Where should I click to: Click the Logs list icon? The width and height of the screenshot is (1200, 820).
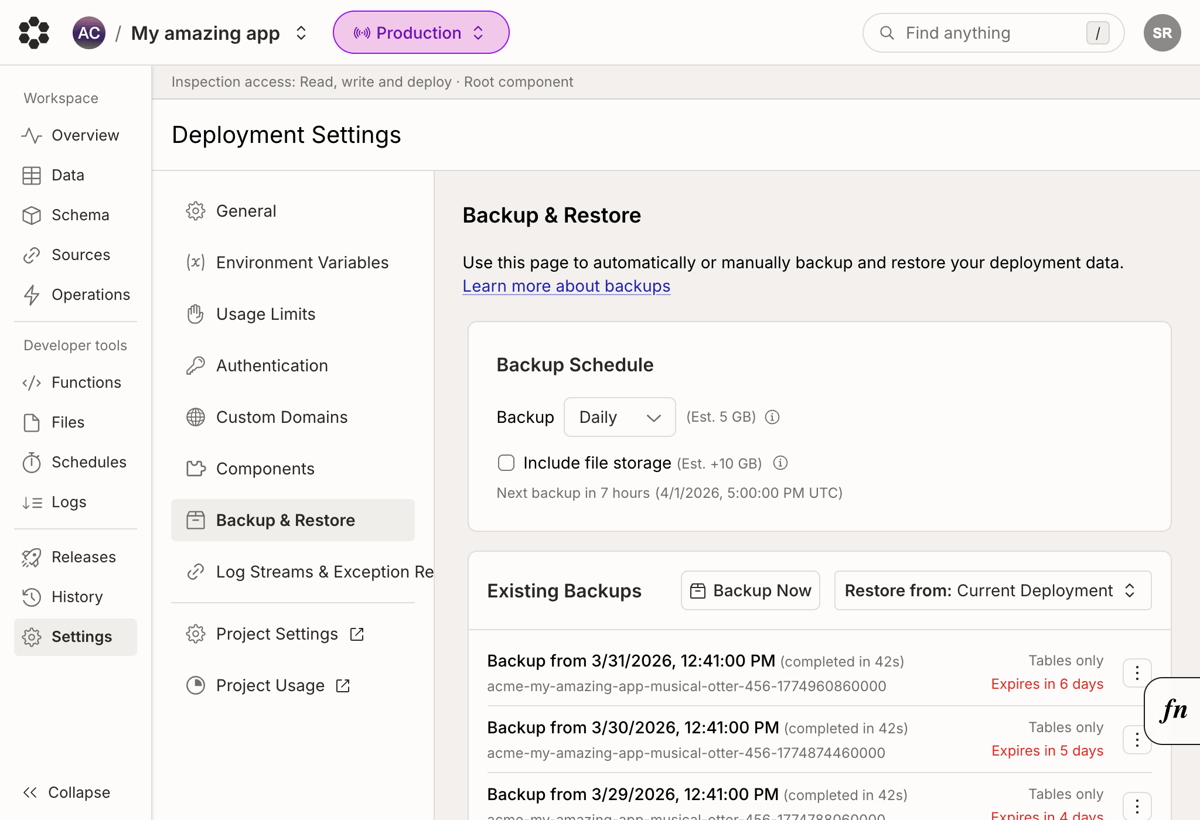click(x=32, y=502)
